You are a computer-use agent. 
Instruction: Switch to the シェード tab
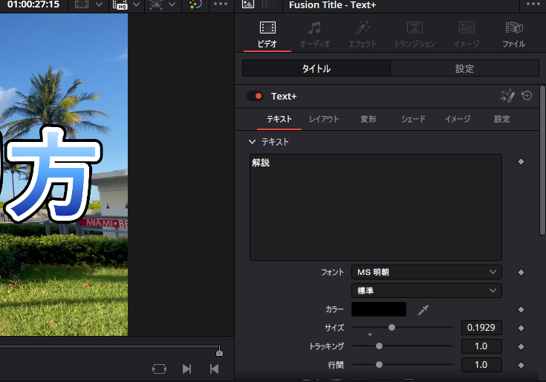pos(413,119)
